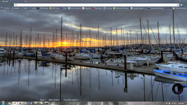187x105 pixels.
Task: Click the Windows Start orb
Action: [3, 103]
